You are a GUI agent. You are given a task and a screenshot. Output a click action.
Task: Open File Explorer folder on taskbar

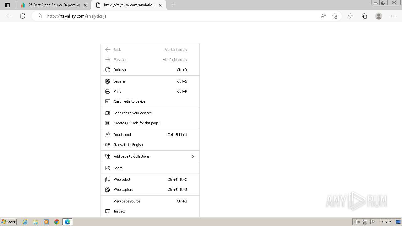coord(35,222)
